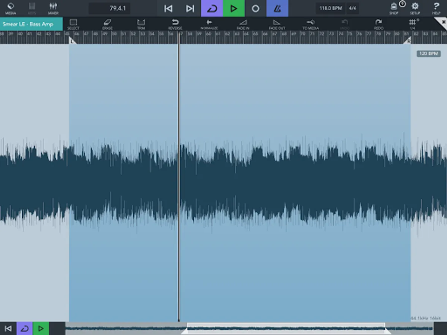447x335 pixels.
Task: Toggle loop mode in top transport
Action: [x=212, y=8]
